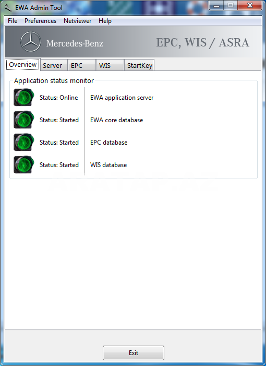Minimize the EWA Admin Tool window

pos(216,5)
